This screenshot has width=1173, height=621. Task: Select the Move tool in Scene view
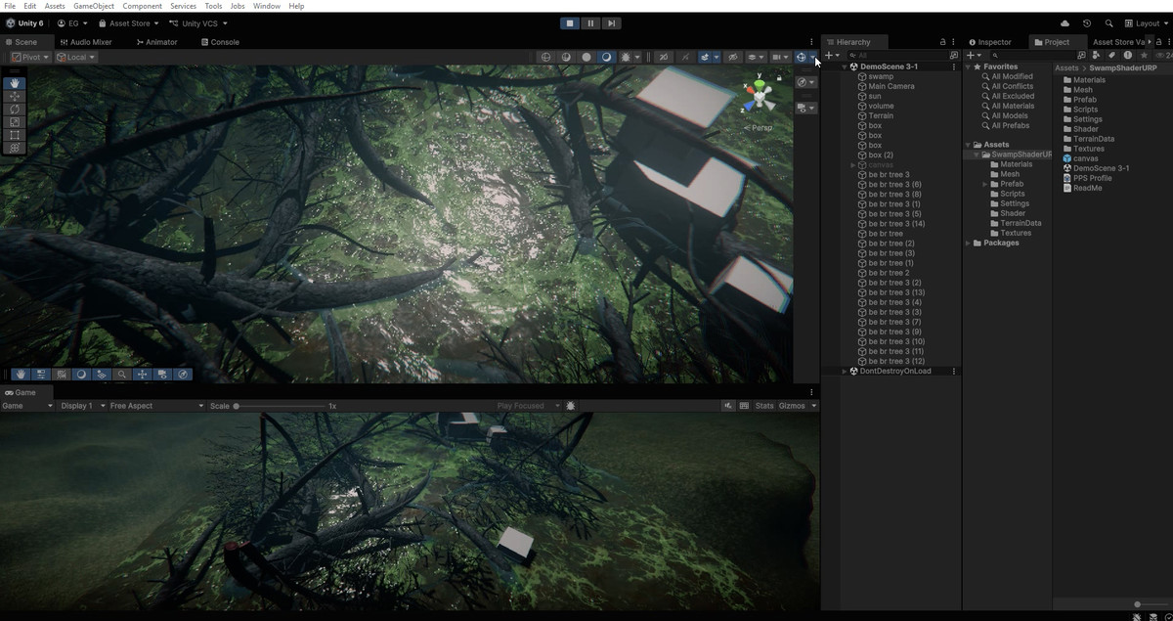[x=15, y=96]
